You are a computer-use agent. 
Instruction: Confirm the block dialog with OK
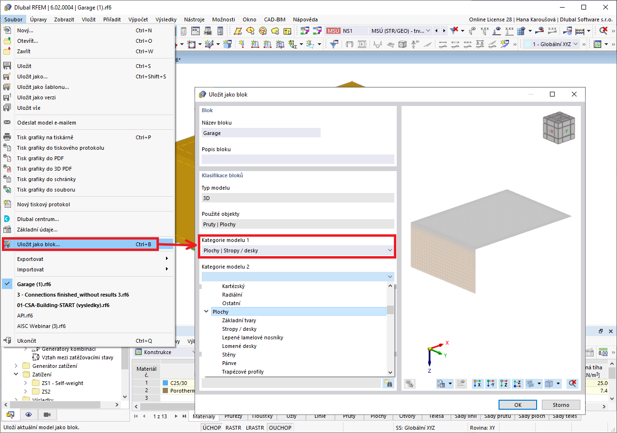tap(518, 404)
